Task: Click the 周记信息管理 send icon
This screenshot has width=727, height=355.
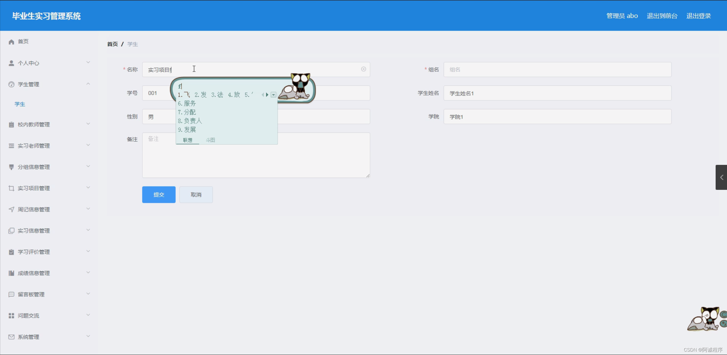Action: [11, 209]
